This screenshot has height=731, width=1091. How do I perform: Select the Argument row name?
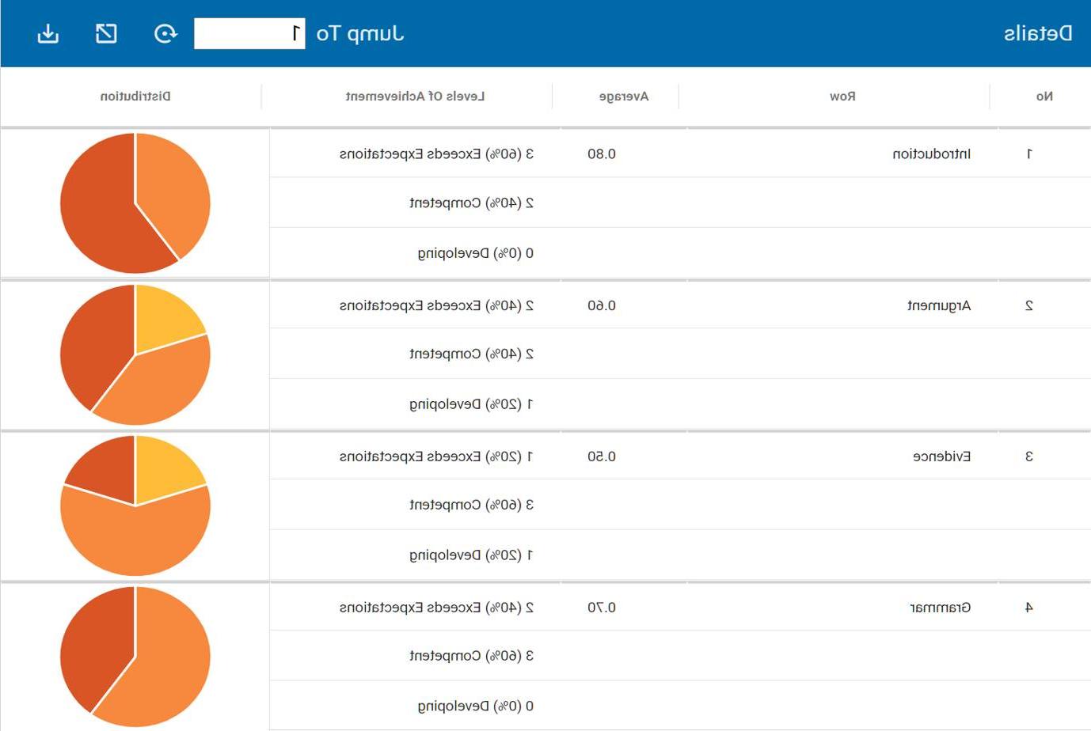point(939,305)
